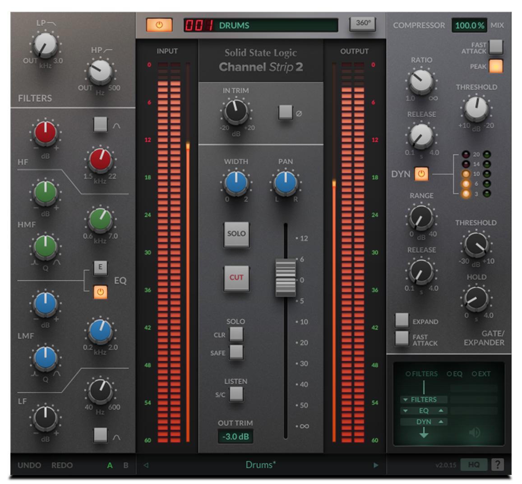The image size is (522, 484).
Task: Activate the SOLO button
Action: 236,234
